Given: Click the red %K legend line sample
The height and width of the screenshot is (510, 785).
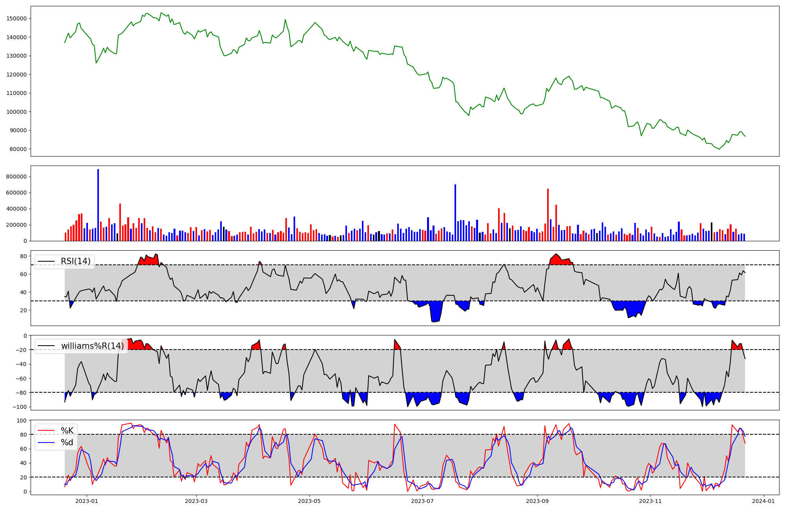Looking at the screenshot, I should [x=46, y=431].
